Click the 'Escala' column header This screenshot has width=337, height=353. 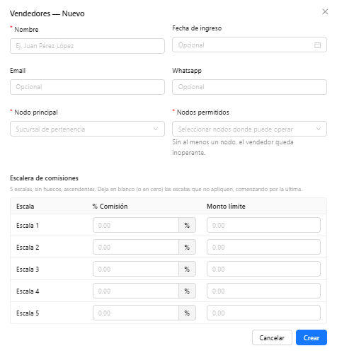click(25, 207)
